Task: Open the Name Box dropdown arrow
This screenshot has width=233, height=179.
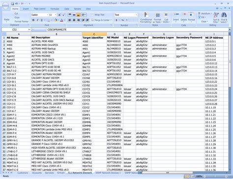Action: [29, 30]
